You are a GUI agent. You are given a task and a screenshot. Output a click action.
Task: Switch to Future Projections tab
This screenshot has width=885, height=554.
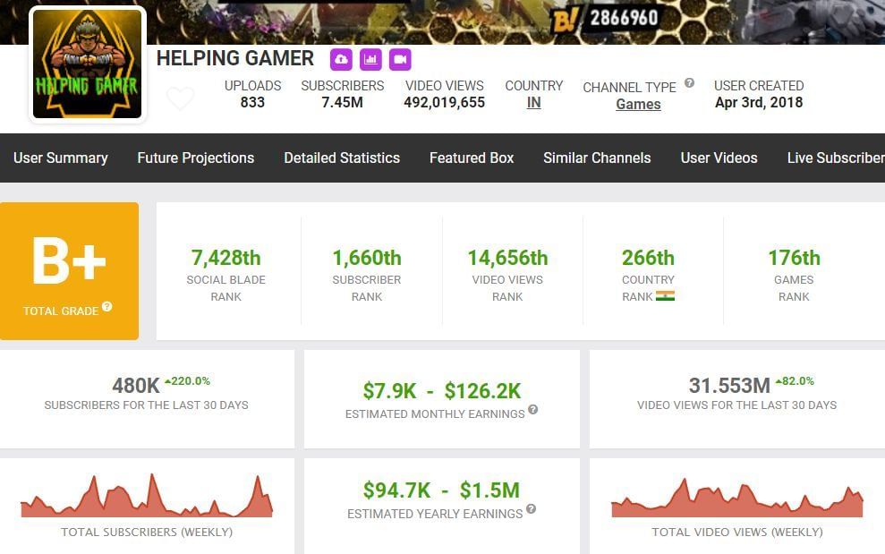click(x=195, y=158)
